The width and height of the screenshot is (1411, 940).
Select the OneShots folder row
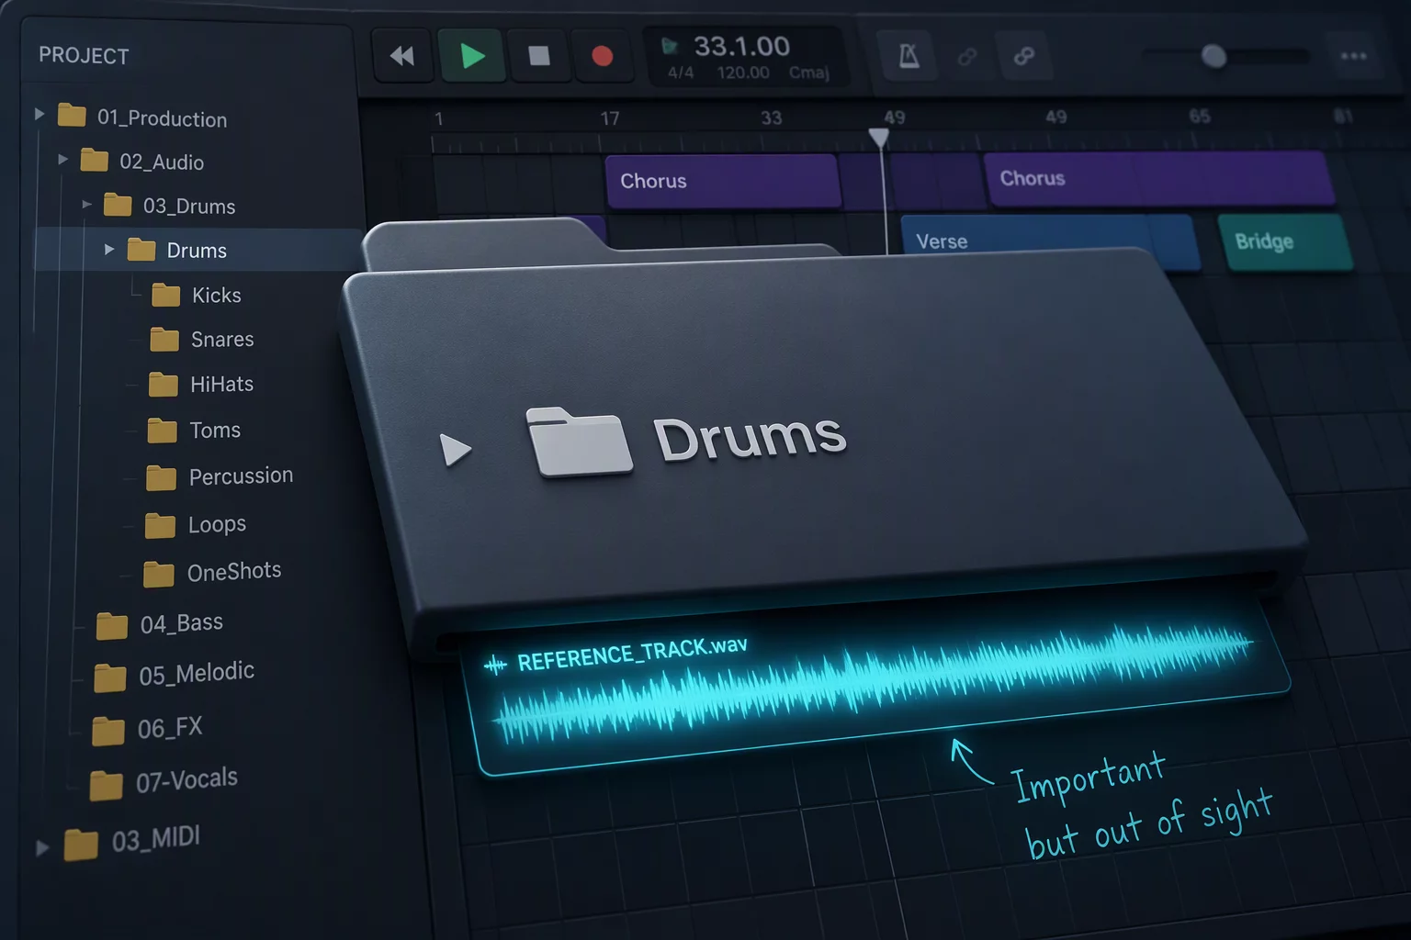[x=213, y=573]
